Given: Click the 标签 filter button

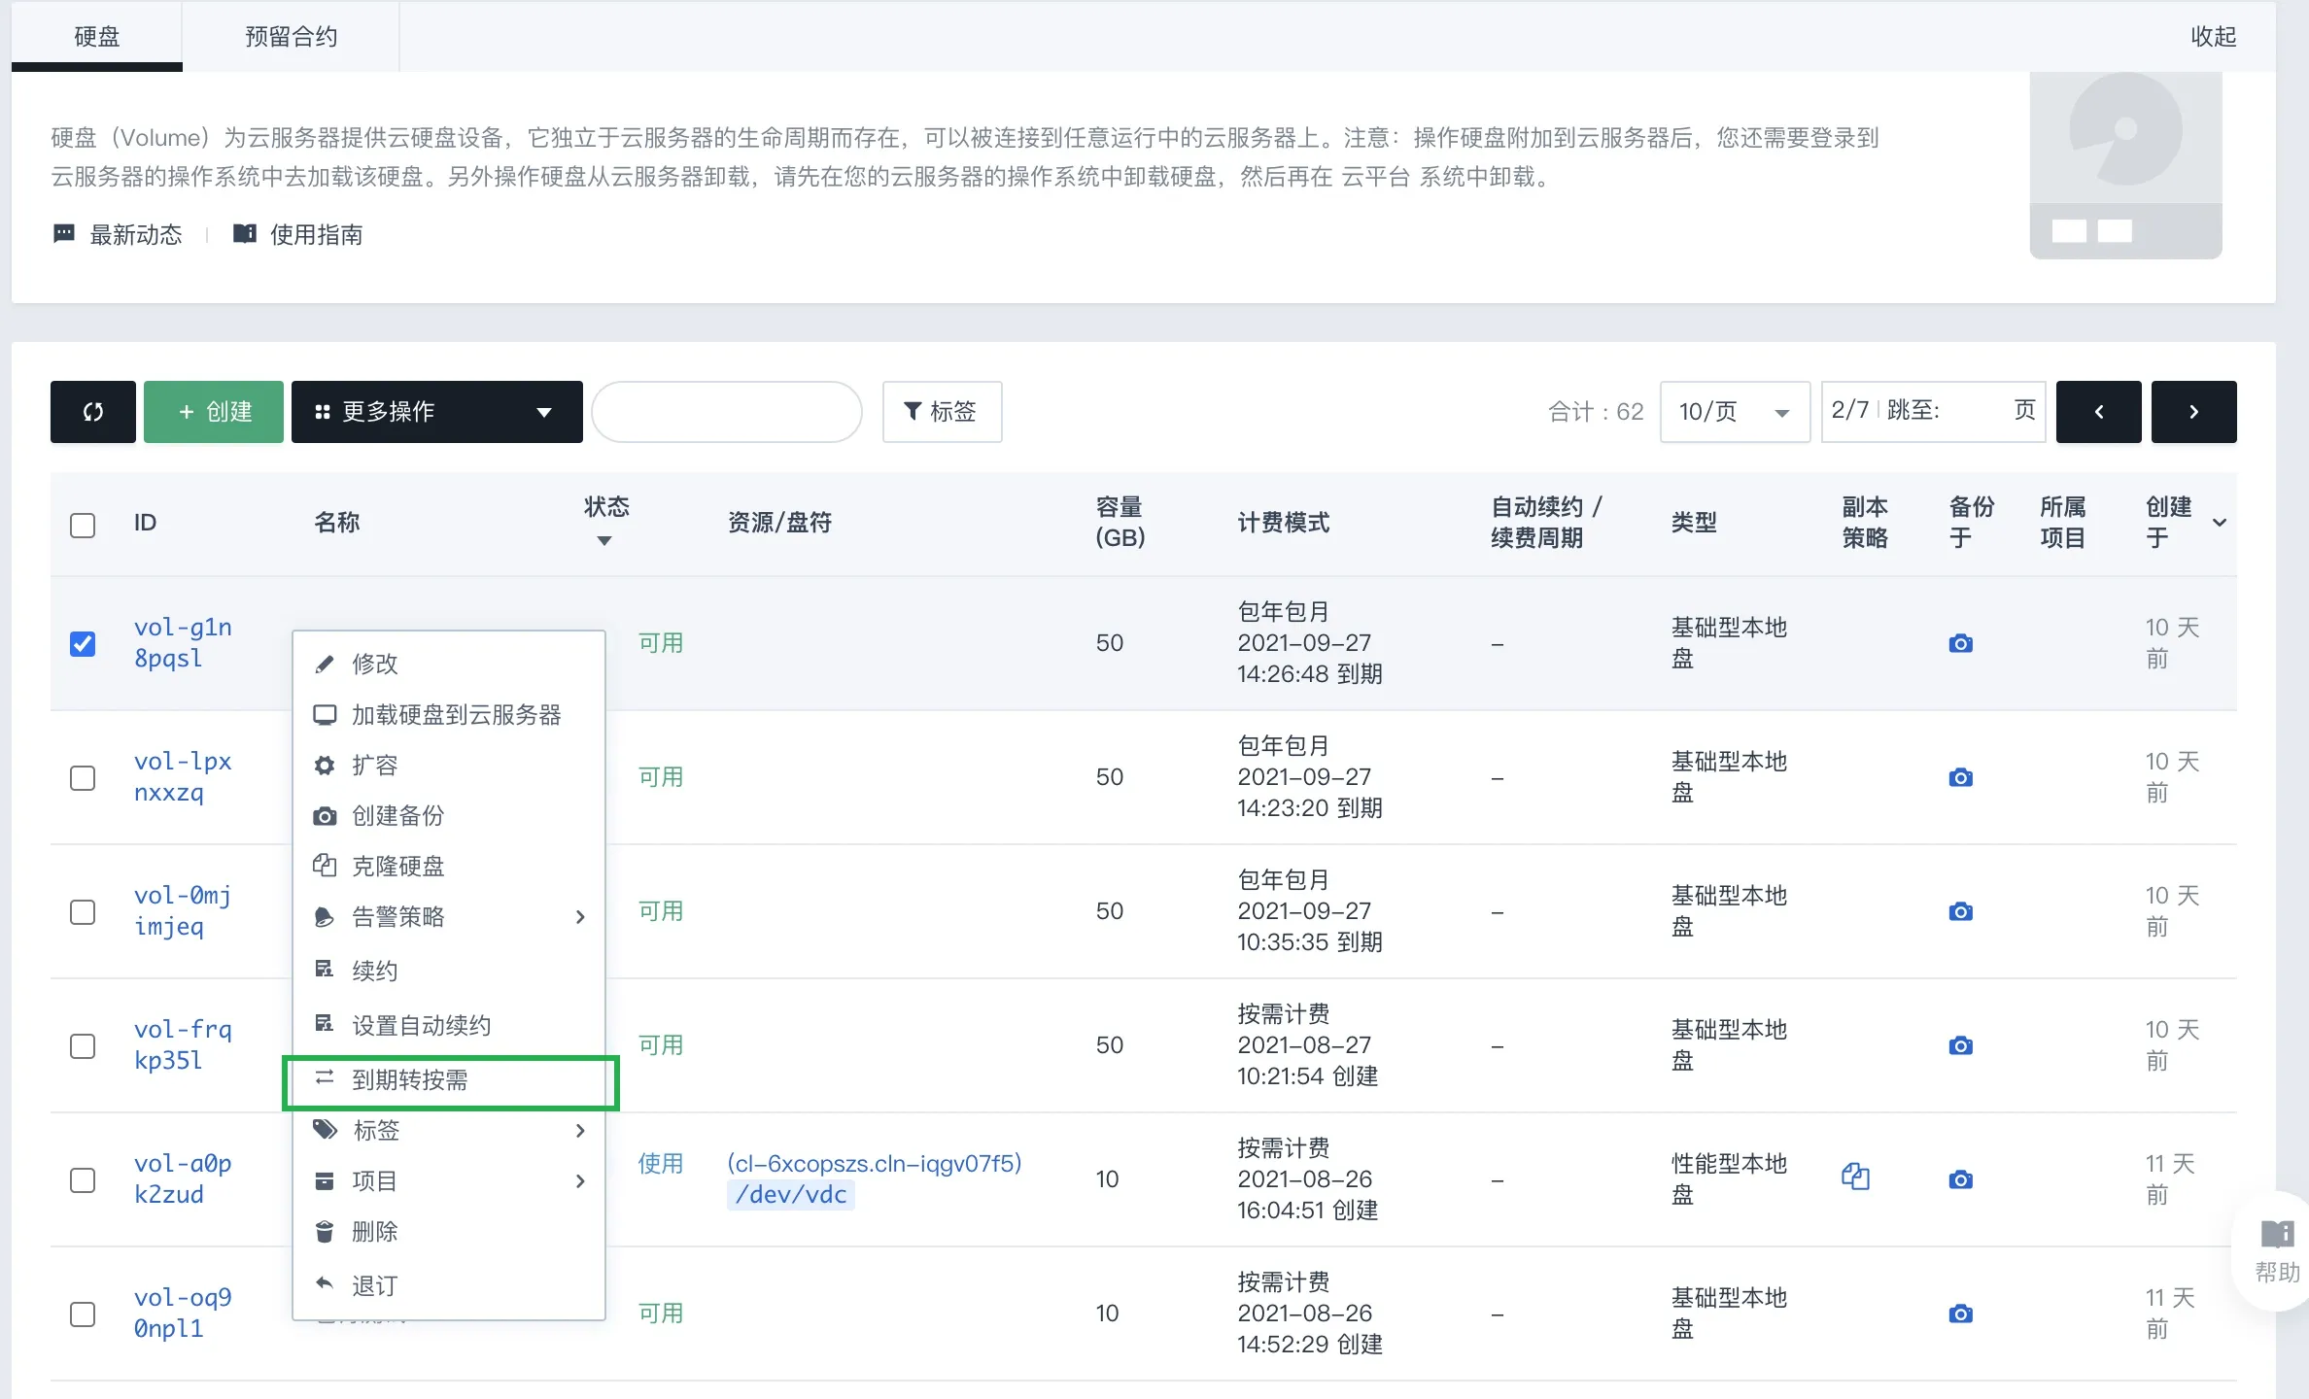Looking at the screenshot, I should pyautogui.click(x=942, y=412).
